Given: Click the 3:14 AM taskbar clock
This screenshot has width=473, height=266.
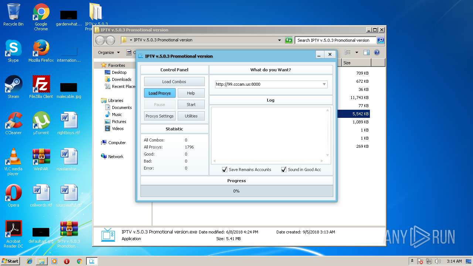Looking at the screenshot, I should click(x=454, y=261).
